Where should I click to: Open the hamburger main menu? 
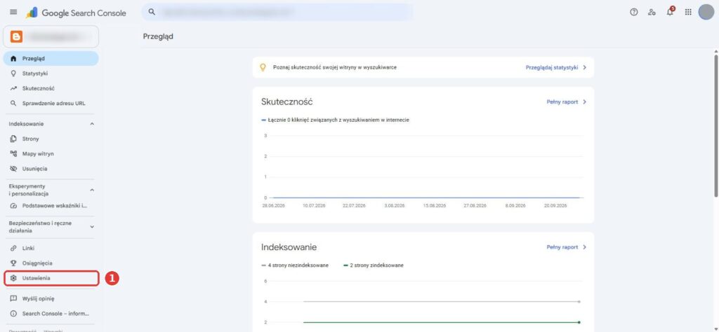click(13, 13)
